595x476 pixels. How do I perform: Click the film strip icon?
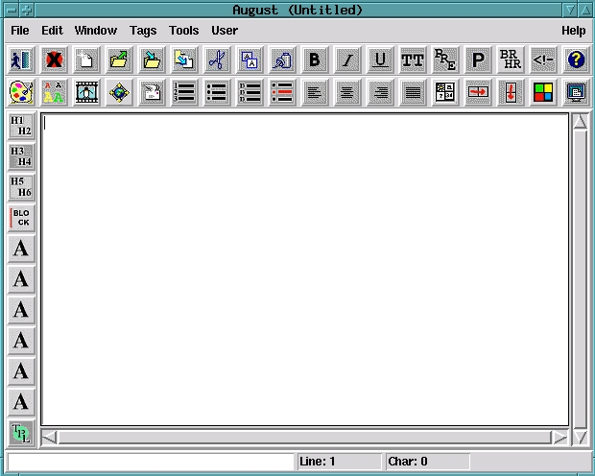click(x=86, y=92)
